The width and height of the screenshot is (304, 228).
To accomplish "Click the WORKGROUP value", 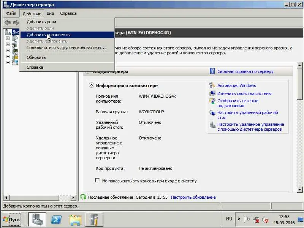I will click(151, 112).
